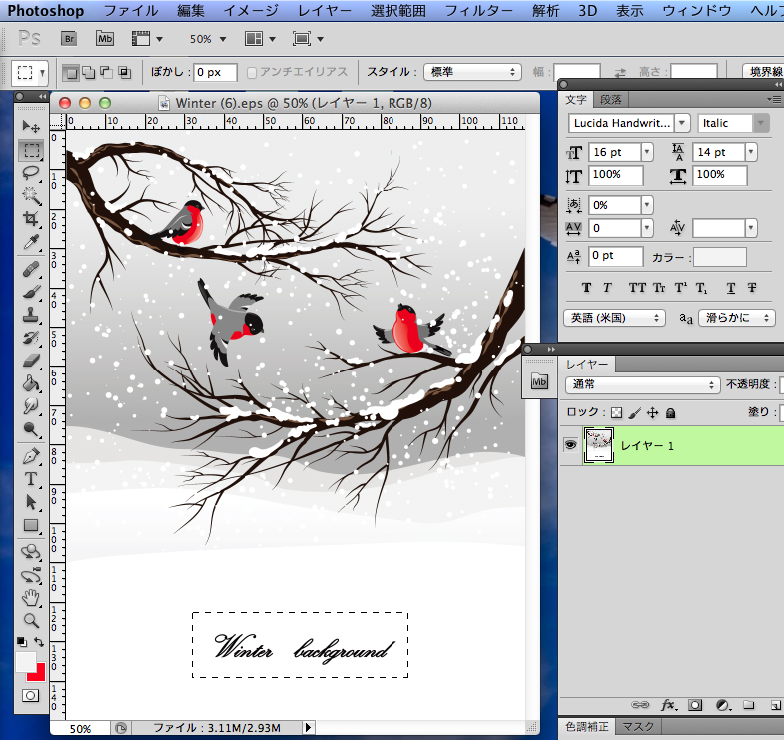Select the Zoom magnifier tool
Viewport: 784px width, 740px height.
pyautogui.click(x=32, y=620)
